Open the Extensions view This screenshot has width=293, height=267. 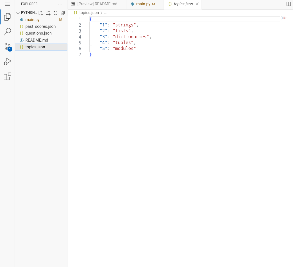pyautogui.click(x=8, y=76)
